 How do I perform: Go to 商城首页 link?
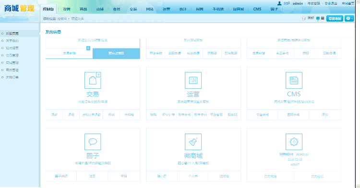click(x=348, y=3)
